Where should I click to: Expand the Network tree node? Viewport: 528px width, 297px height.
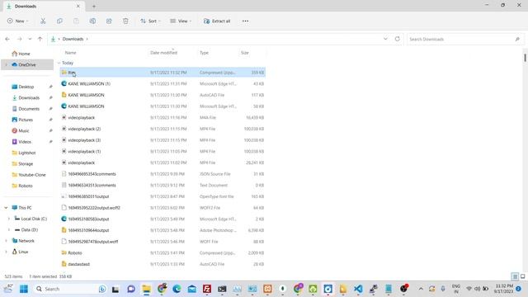(6, 241)
